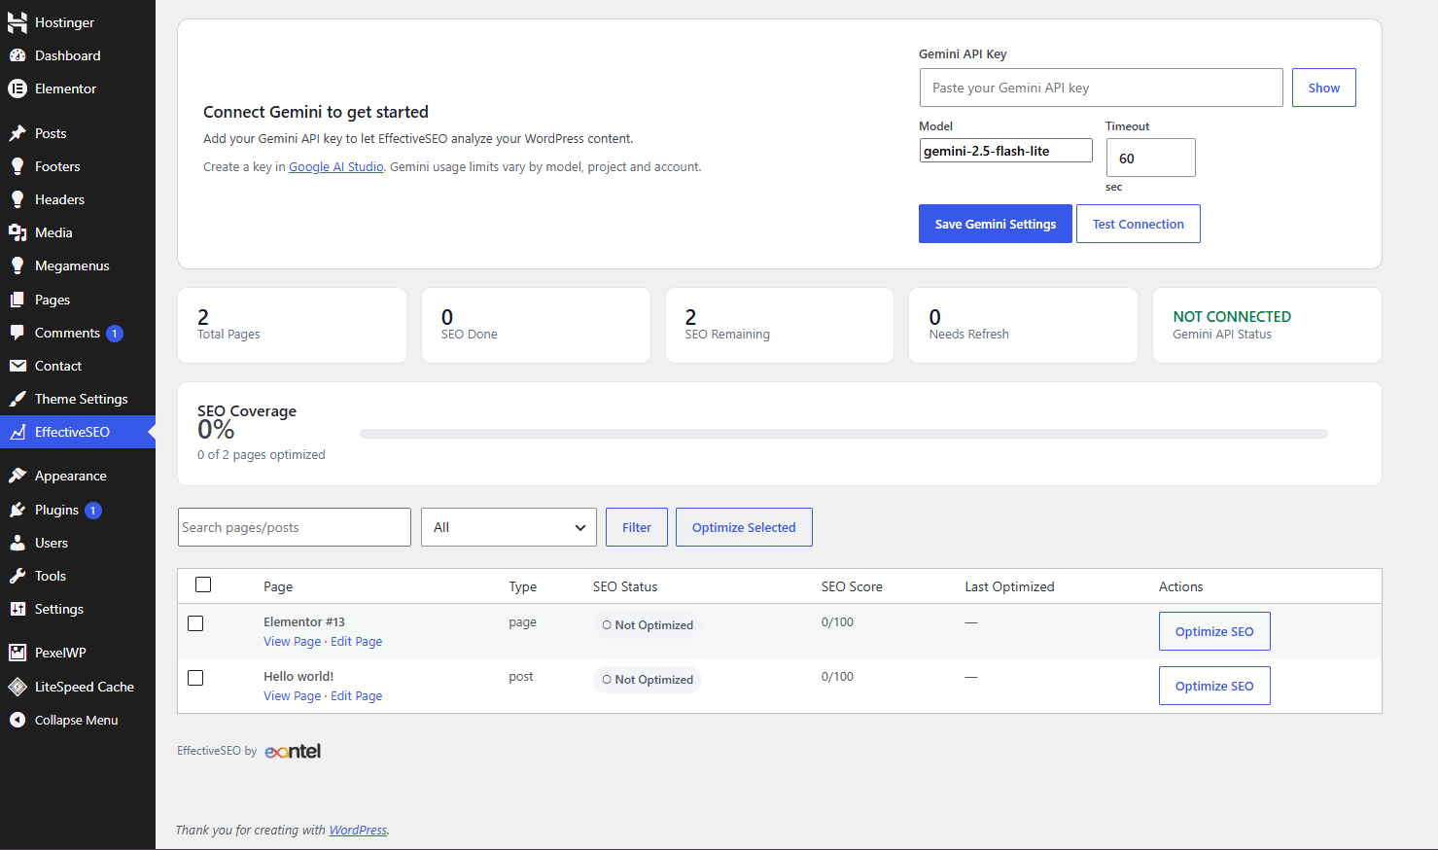Click Not Optimized badge for Elementor #13
1438x850 pixels.
pos(648,625)
